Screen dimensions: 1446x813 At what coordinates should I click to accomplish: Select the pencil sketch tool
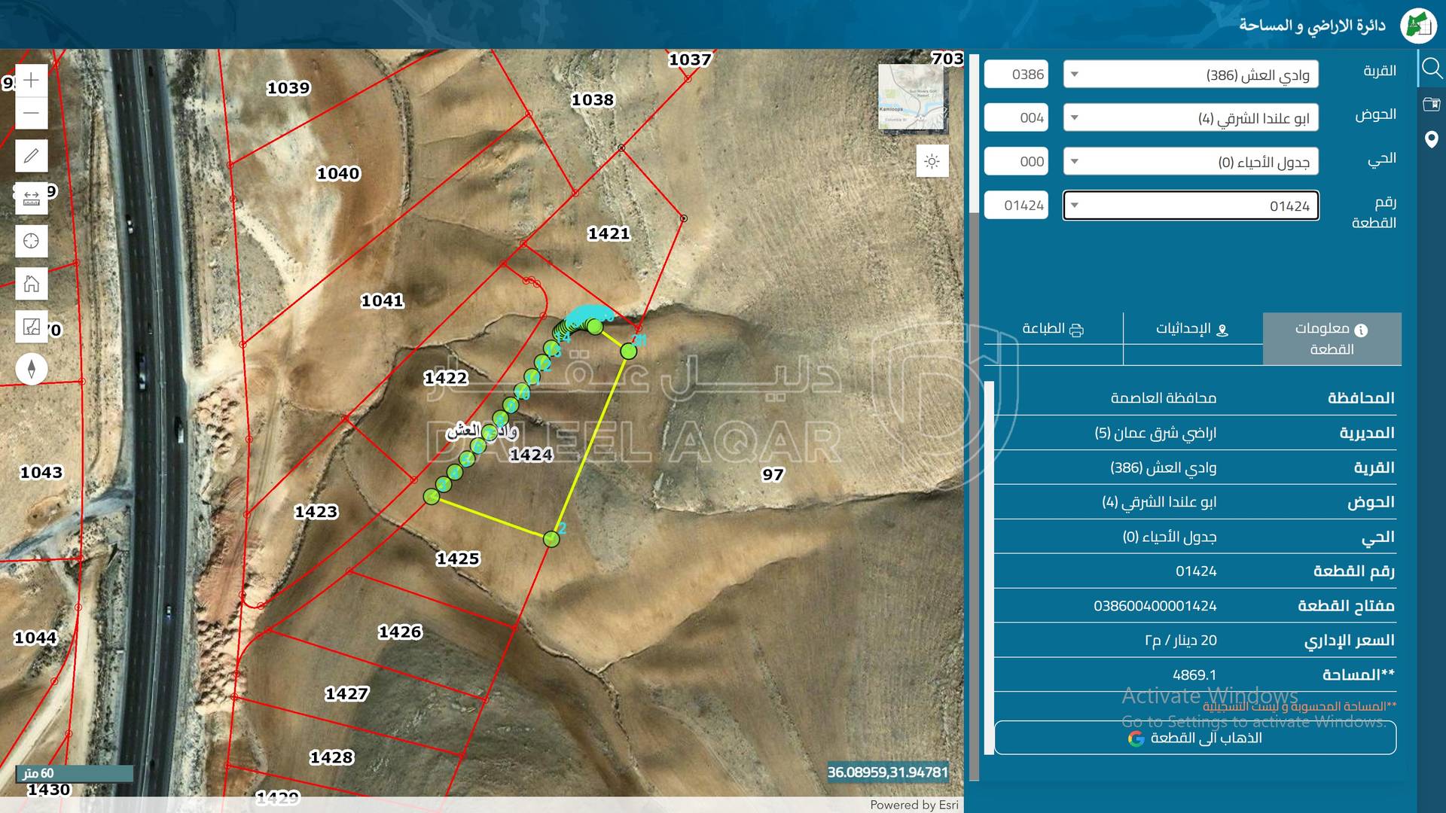coord(31,156)
